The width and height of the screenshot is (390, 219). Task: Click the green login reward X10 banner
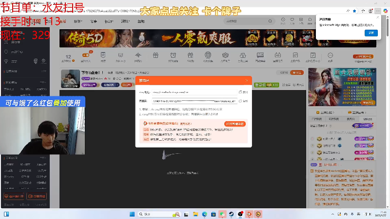click(266, 85)
